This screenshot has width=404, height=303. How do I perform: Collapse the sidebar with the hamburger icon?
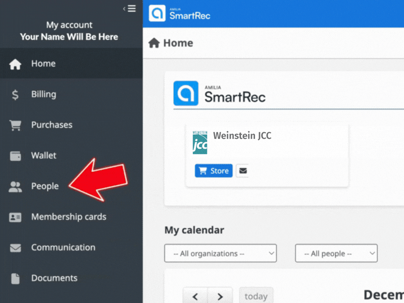pos(130,9)
